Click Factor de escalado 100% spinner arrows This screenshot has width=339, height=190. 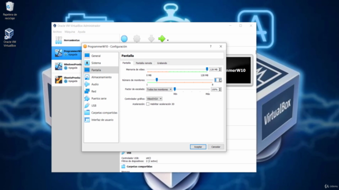pos(220,89)
